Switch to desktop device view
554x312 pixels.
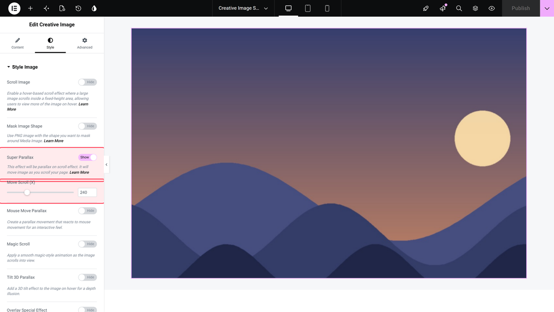289,8
